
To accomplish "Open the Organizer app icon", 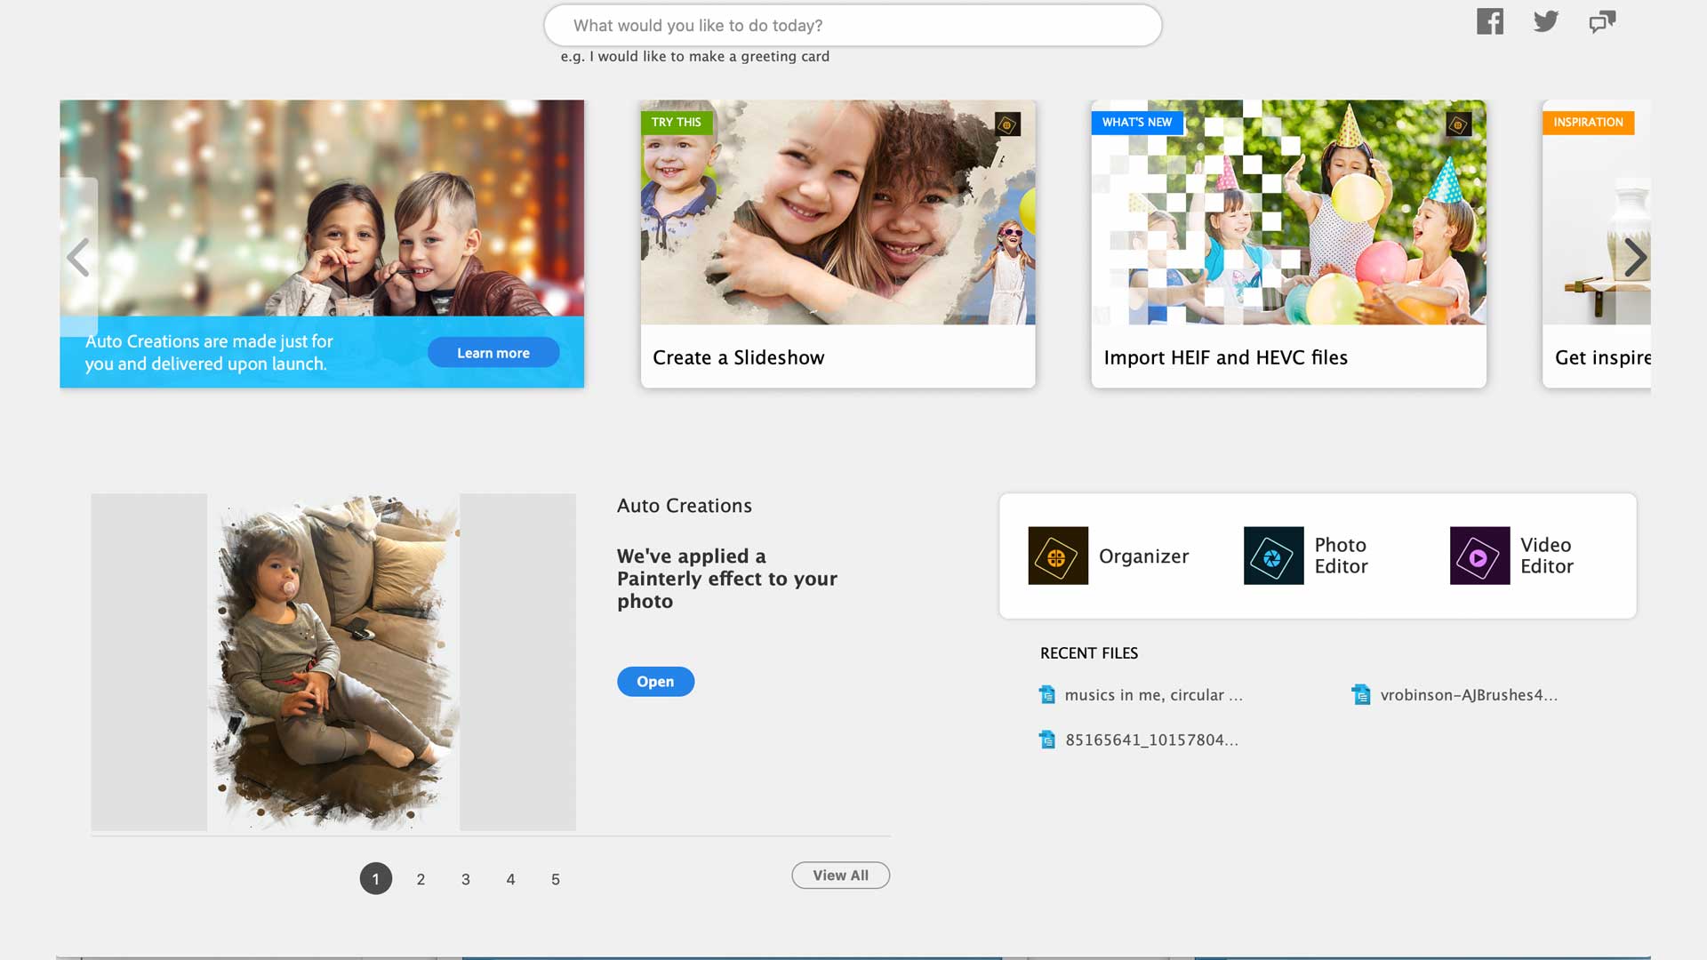I will tap(1058, 556).
